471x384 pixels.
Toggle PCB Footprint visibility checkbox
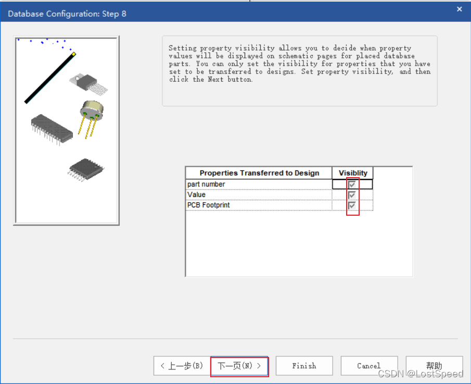click(x=352, y=205)
